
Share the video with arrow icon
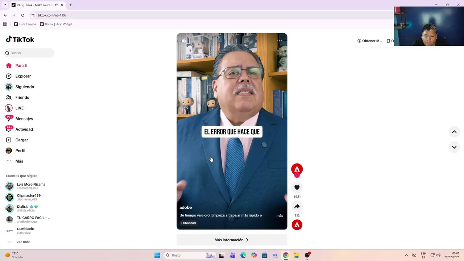pyautogui.click(x=297, y=206)
